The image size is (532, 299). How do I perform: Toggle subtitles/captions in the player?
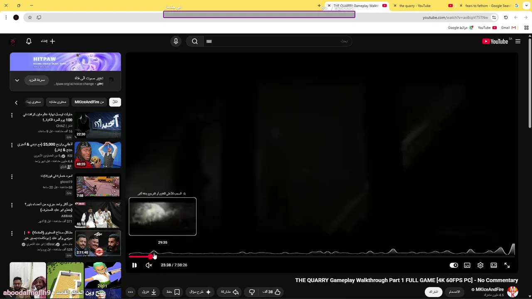click(467, 265)
